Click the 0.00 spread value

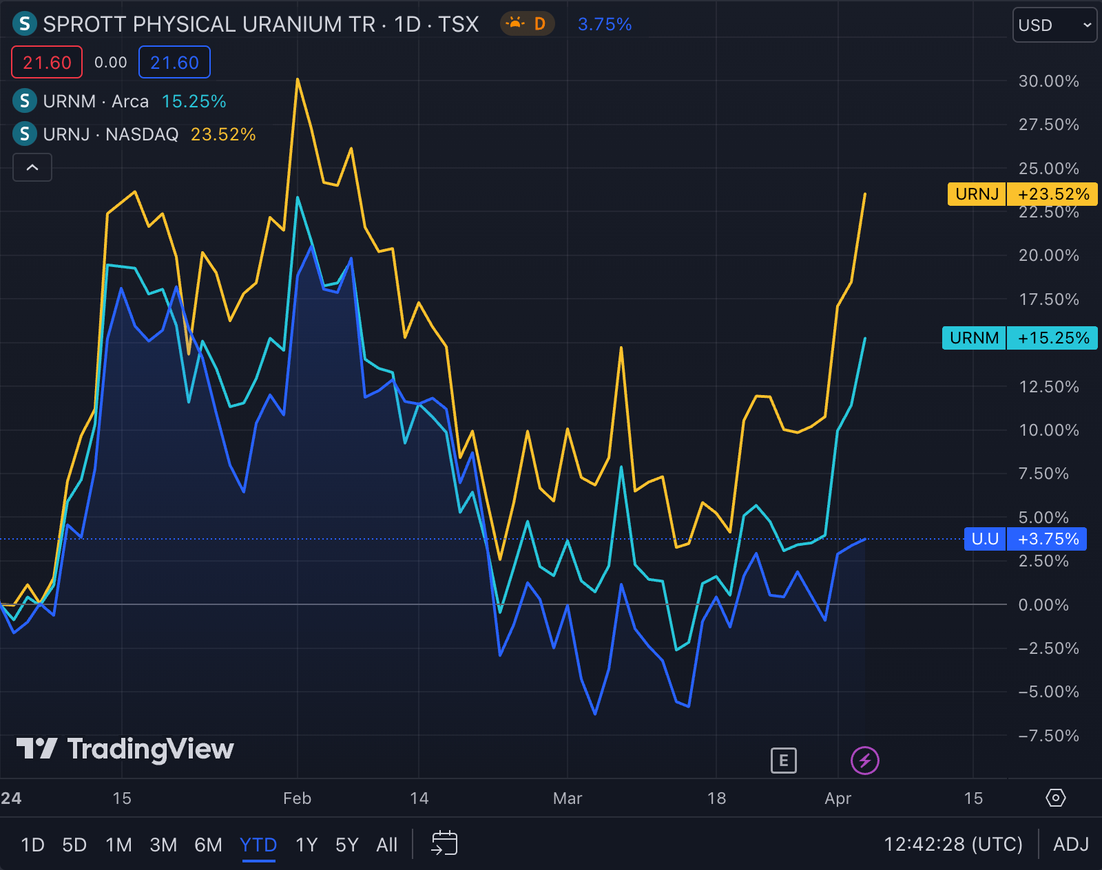coord(111,63)
